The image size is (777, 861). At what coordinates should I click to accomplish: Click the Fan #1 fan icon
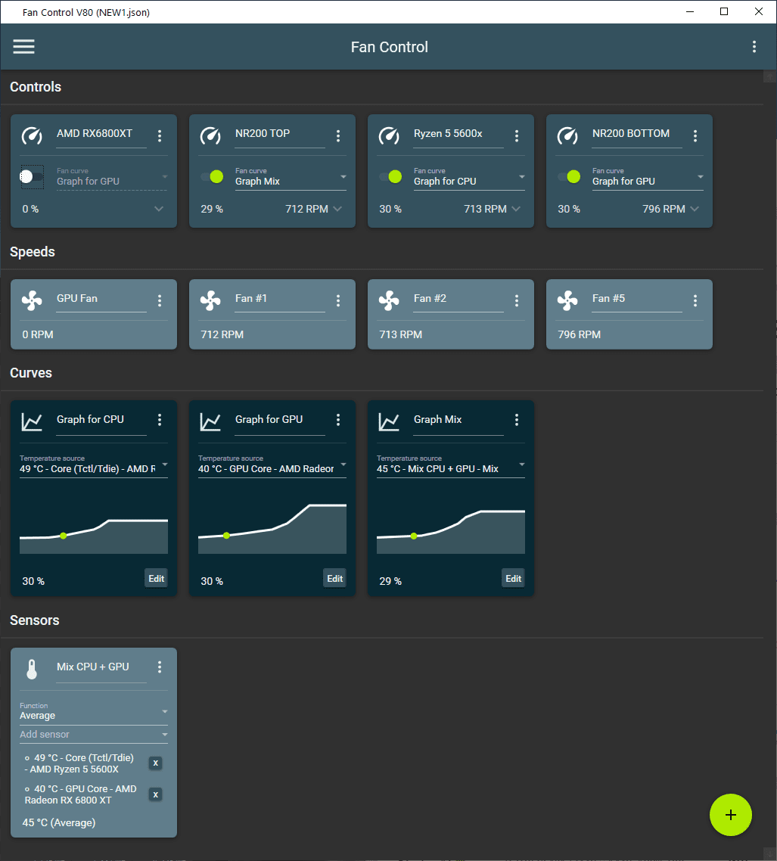pyautogui.click(x=210, y=300)
